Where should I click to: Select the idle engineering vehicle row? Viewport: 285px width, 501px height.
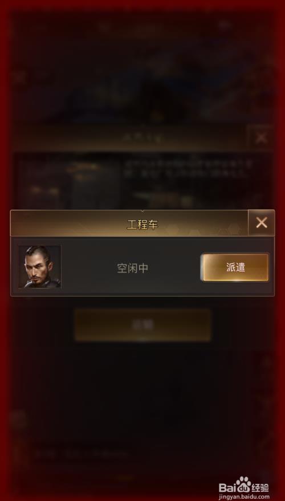pos(142,267)
